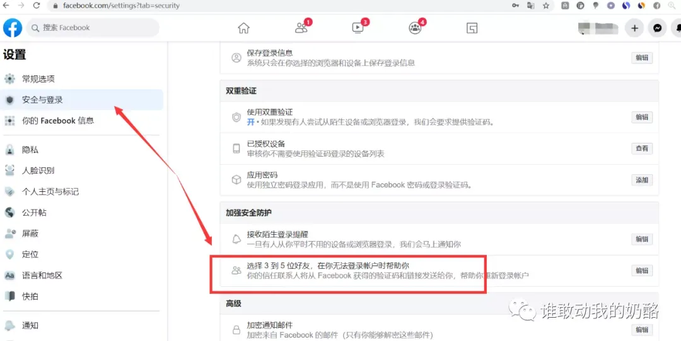Screen dimensions: 681x341
Task: Click 编辑 for 使用双重验证
Action: (642, 117)
